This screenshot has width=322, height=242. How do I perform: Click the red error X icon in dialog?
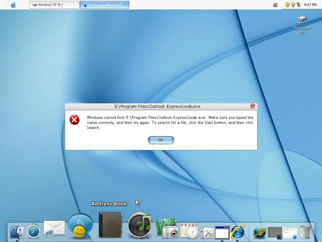(x=74, y=120)
